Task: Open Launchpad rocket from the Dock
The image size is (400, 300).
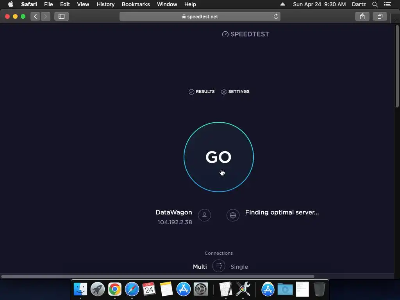Action: tap(98, 289)
